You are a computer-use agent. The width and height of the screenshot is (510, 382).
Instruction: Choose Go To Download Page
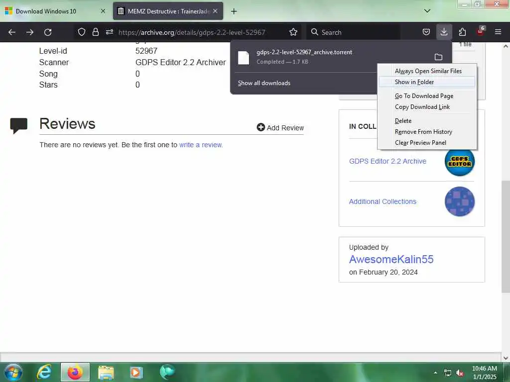pos(427,96)
